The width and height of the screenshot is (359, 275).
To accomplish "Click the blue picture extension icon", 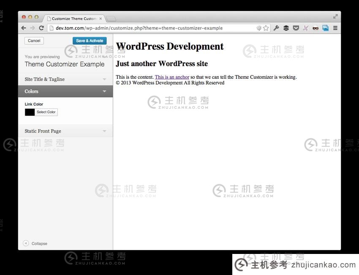I will [x=325, y=28].
